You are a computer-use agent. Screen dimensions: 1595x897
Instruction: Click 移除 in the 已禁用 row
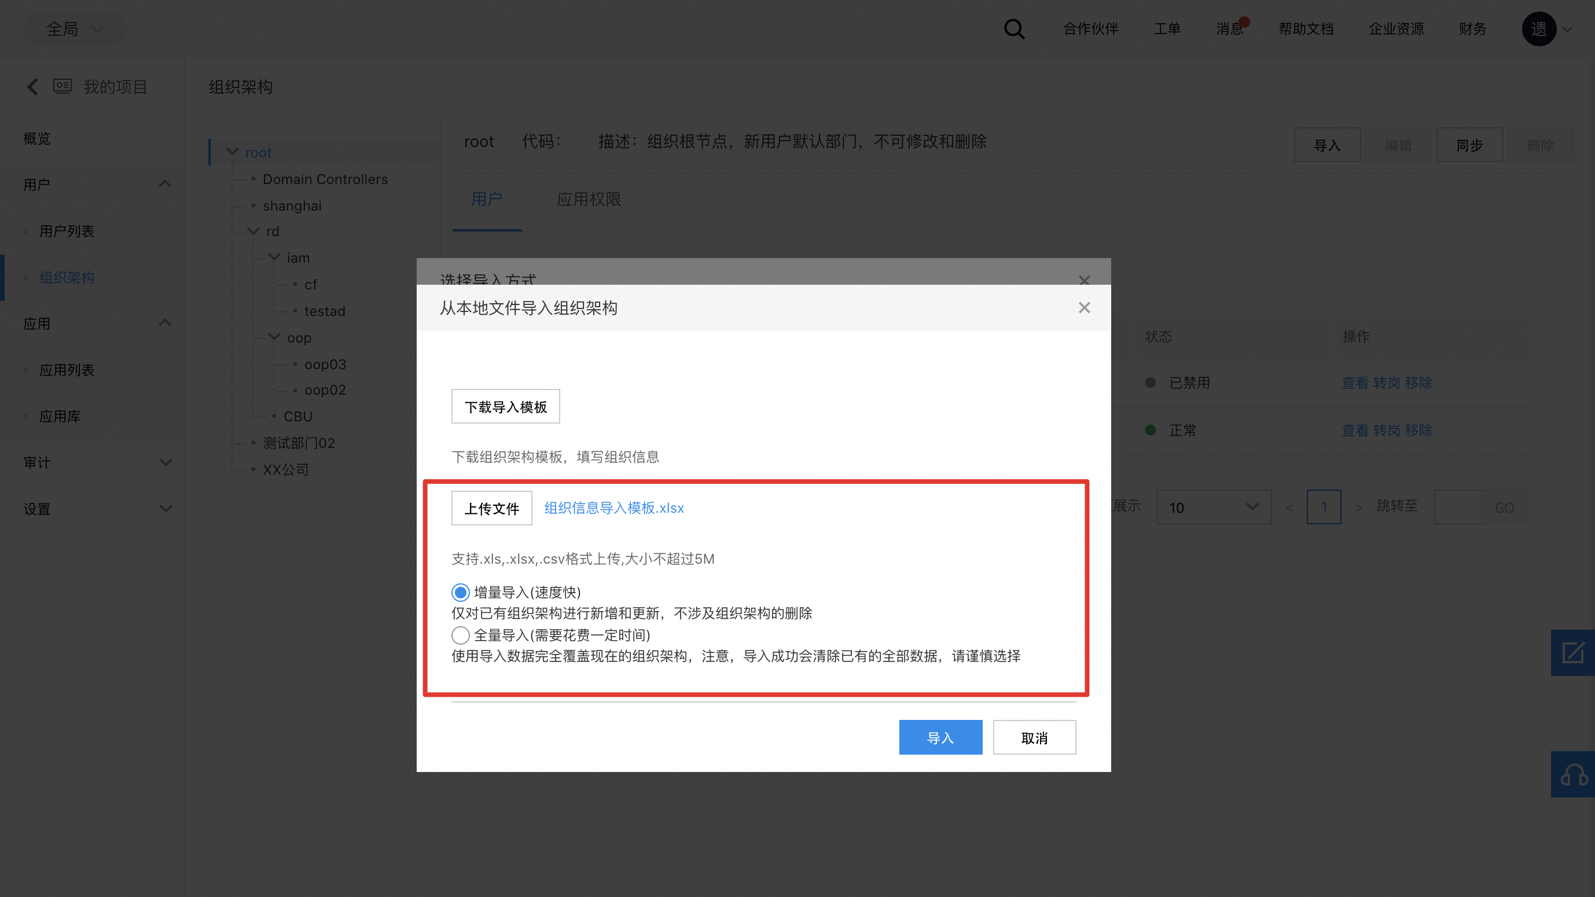click(x=1418, y=383)
